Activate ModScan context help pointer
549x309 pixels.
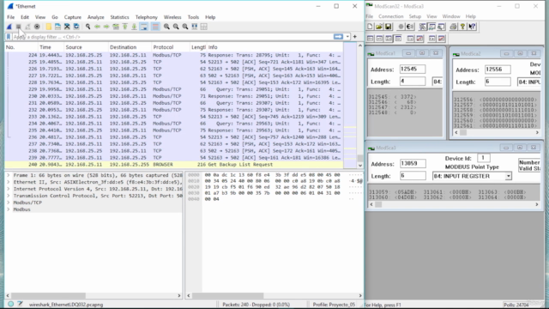click(x=472, y=27)
